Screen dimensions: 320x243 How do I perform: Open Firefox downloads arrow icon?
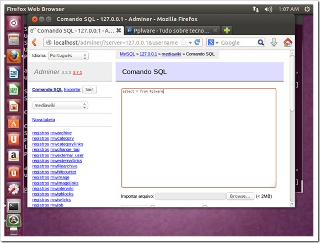274,43
